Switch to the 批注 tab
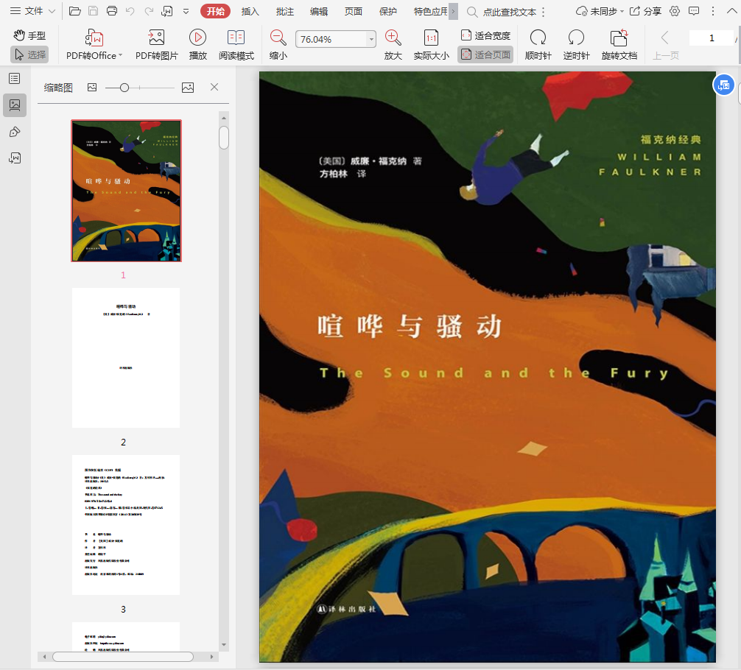741x670 pixels. pos(284,11)
